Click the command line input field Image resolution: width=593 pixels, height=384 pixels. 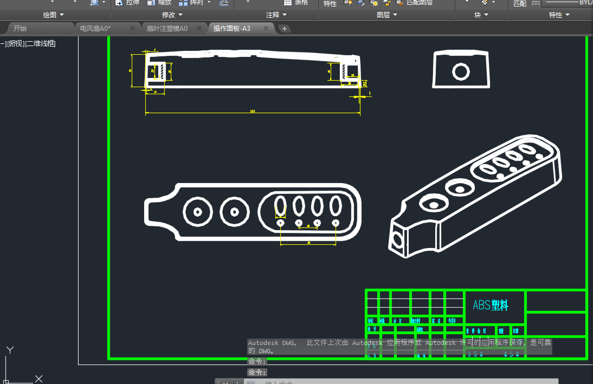(x=401, y=382)
